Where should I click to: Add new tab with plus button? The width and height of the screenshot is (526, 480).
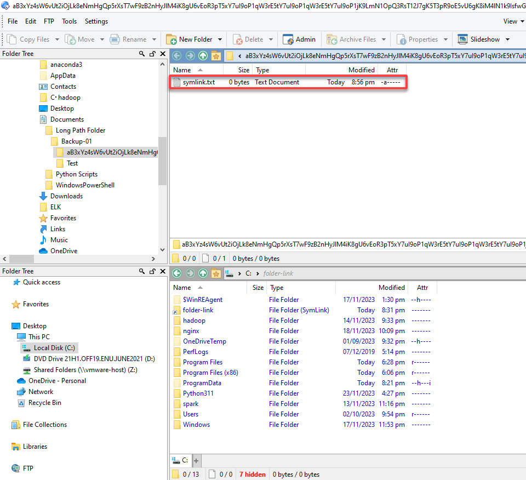[196, 460]
